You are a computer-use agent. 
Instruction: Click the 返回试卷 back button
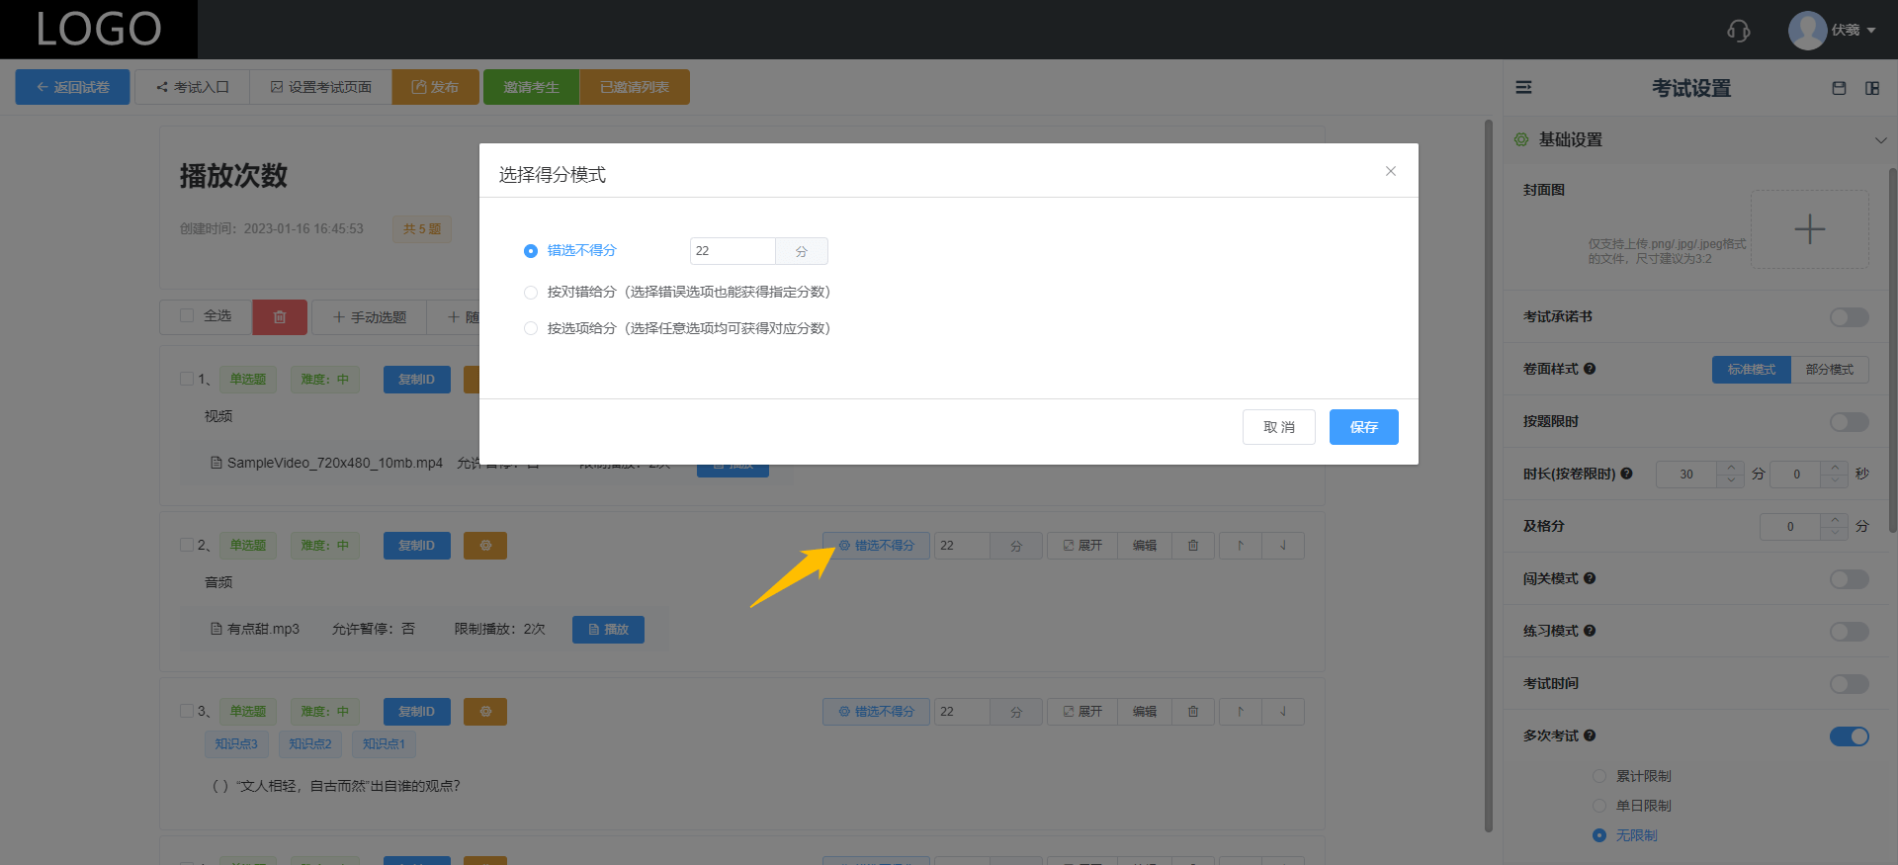pos(72,87)
